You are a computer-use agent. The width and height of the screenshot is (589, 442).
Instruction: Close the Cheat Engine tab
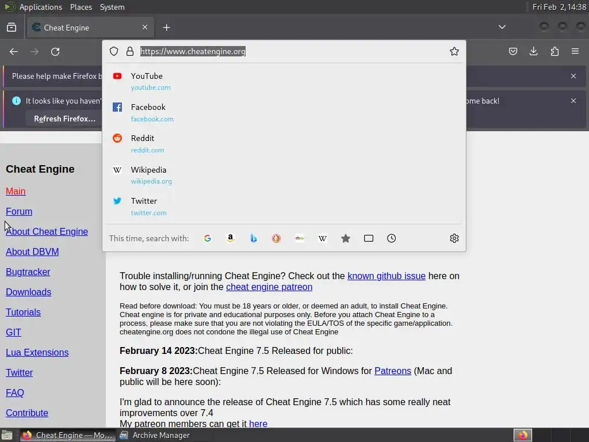point(145,27)
